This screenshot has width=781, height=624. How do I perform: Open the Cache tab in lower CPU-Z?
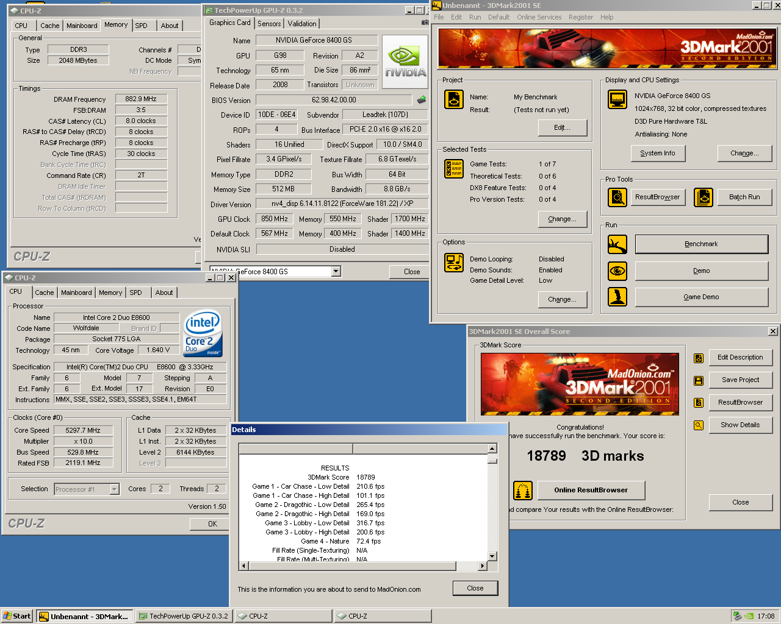(45, 292)
